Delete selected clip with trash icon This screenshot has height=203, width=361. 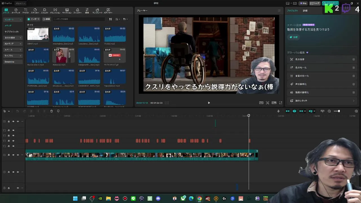coord(51,111)
